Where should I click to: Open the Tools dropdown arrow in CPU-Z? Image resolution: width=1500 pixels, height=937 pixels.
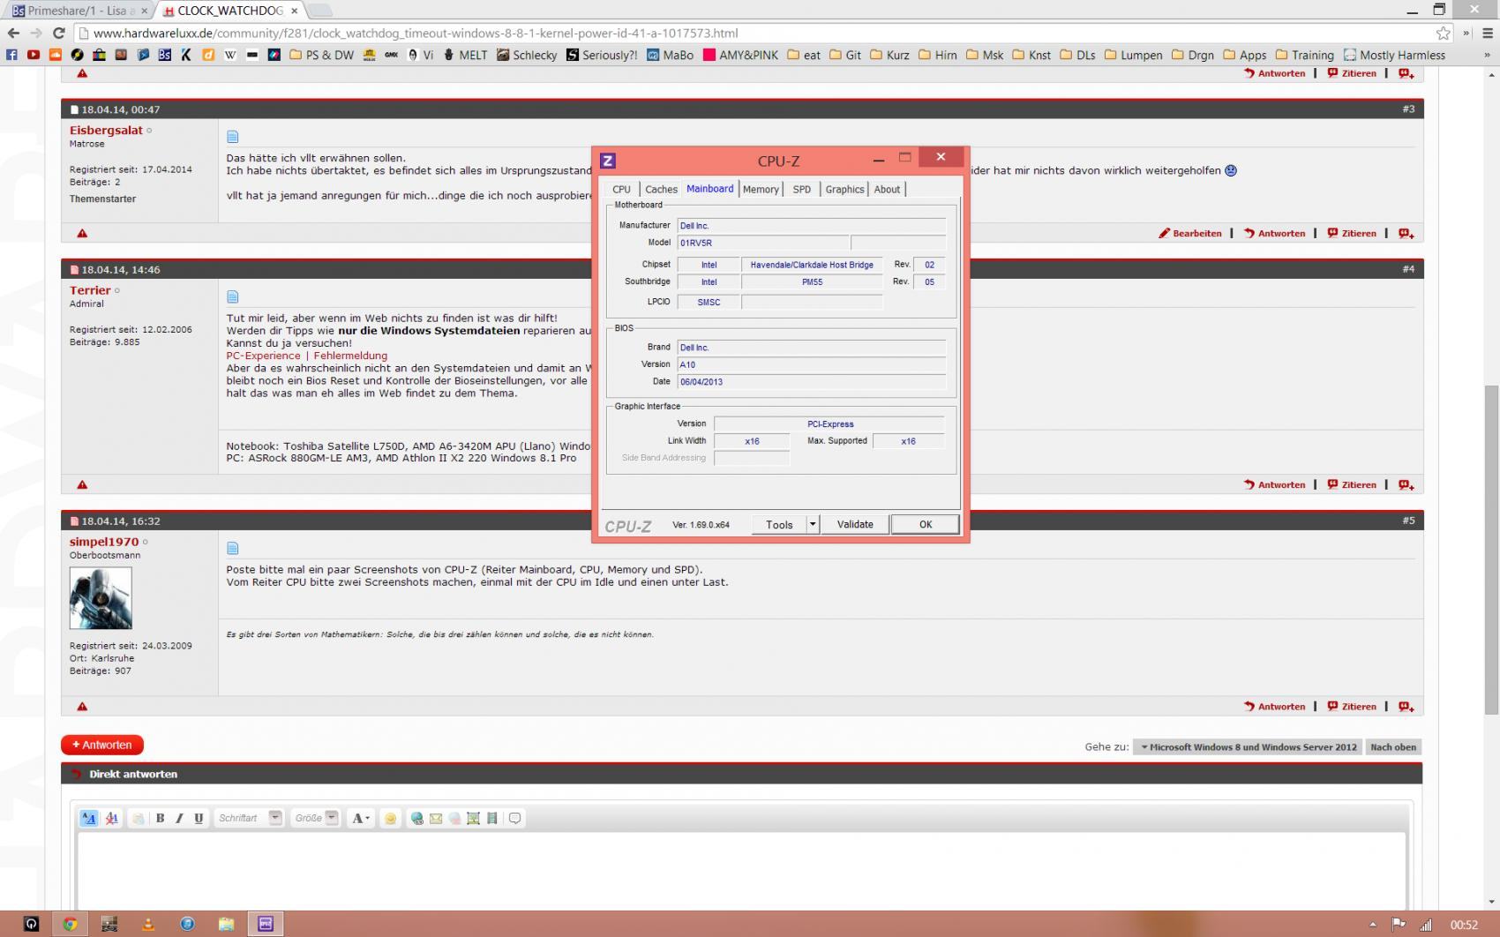click(x=813, y=524)
